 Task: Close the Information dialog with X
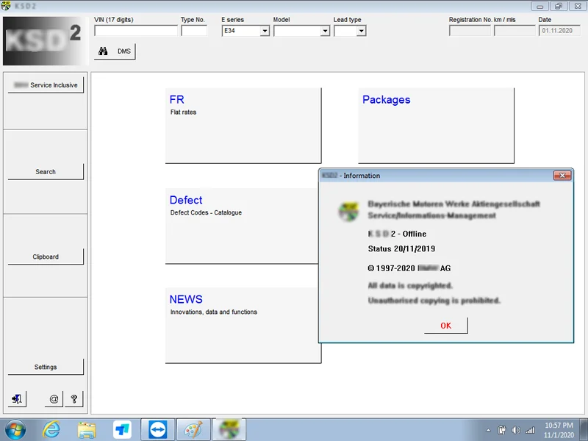coord(562,176)
